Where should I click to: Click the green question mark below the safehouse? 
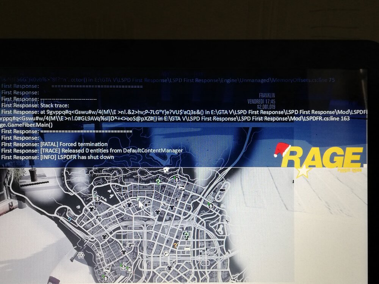point(158,181)
